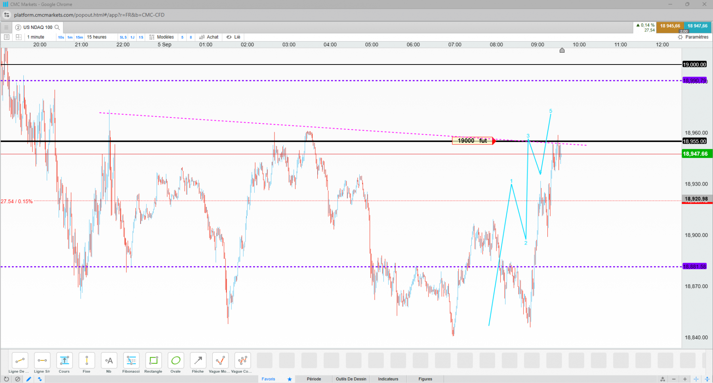
Task: Click the zoom out minus icon
Action: pos(674,379)
